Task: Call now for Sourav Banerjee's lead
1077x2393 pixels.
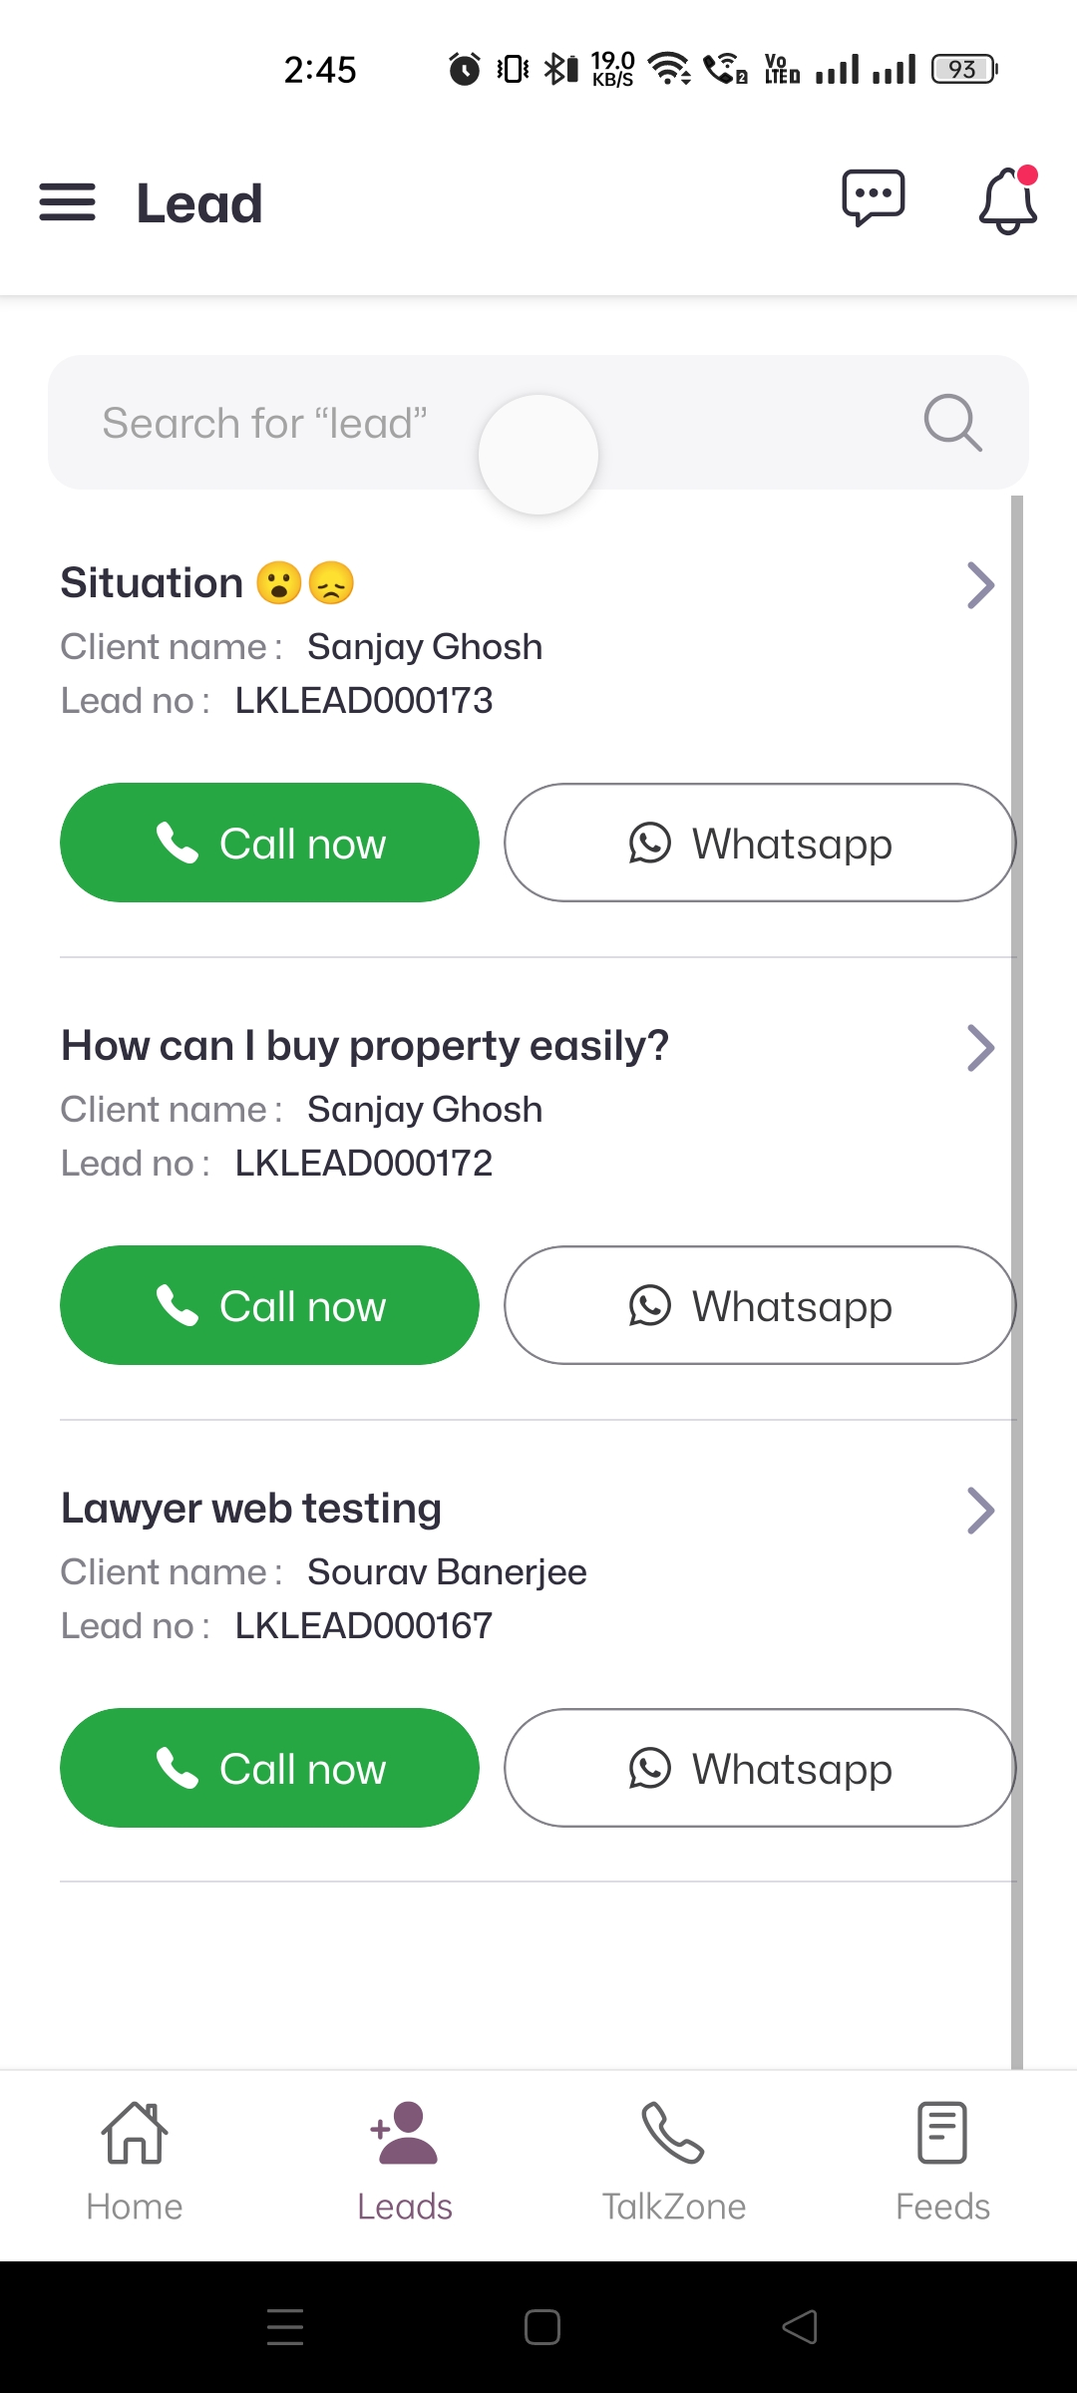Action: click(x=269, y=1768)
